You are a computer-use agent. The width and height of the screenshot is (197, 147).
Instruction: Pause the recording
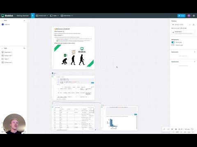click(x=172, y=129)
